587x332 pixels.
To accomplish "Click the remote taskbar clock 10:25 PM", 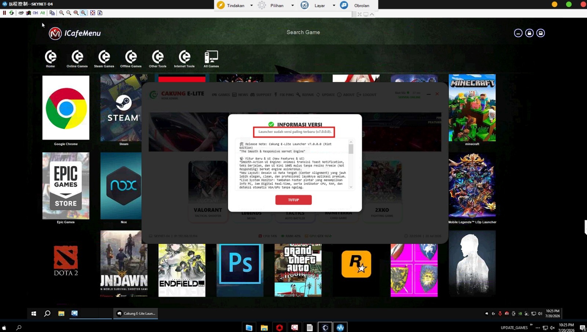I will coord(553,313).
